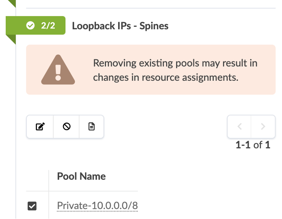Click the removing existing pools warning text
Image resolution: width=282 pixels, height=219 pixels.
[x=175, y=64]
